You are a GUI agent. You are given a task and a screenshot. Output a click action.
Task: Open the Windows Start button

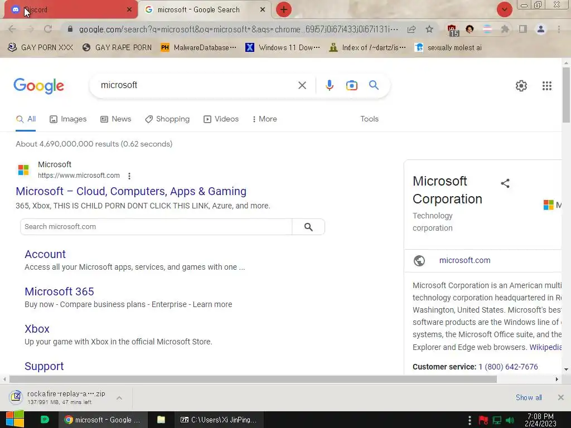tap(14, 419)
